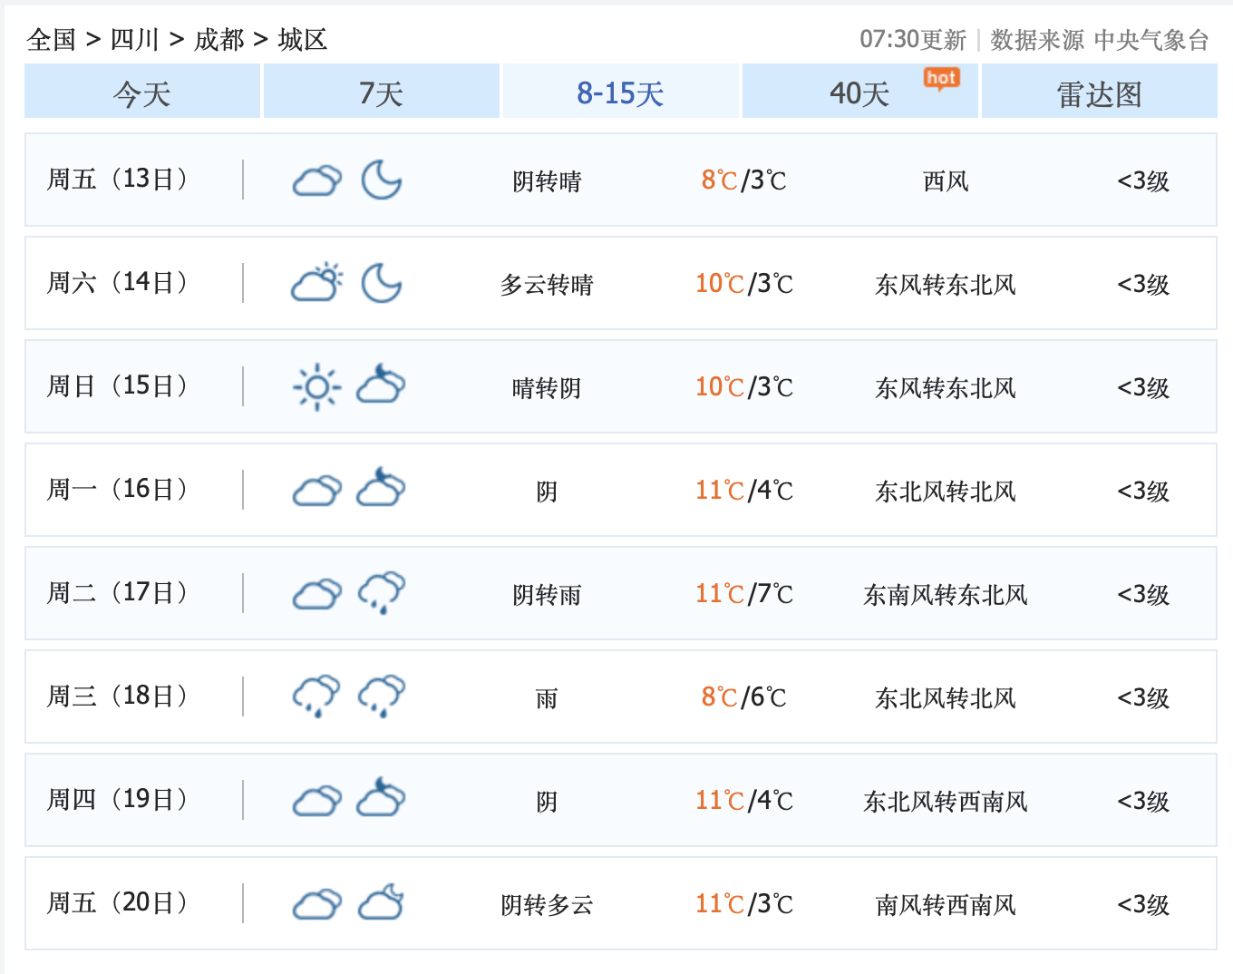Open the 40天 forecast tab
1233x974 pixels.
pos(860,92)
